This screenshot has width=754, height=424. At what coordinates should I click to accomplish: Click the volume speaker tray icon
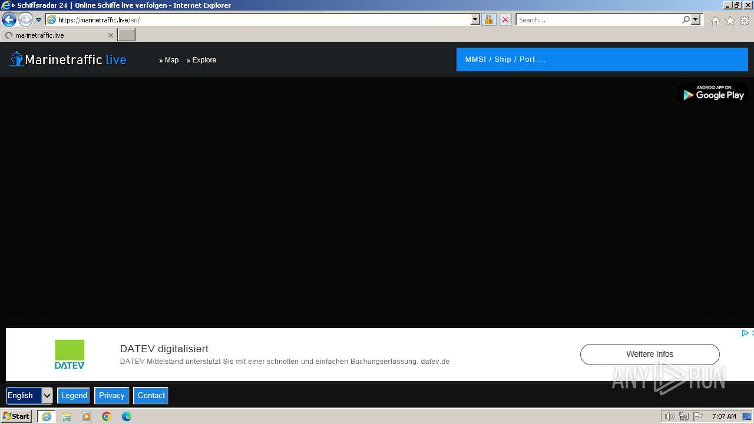pyautogui.click(x=670, y=416)
